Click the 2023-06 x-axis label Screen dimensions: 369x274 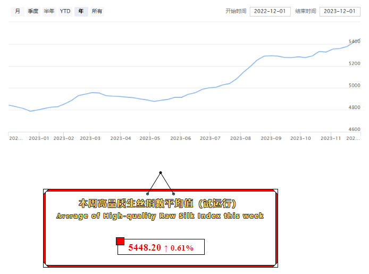click(x=180, y=138)
